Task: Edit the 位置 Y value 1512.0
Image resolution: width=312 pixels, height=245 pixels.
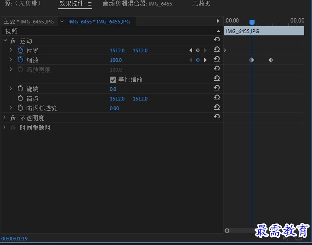Action: point(140,50)
